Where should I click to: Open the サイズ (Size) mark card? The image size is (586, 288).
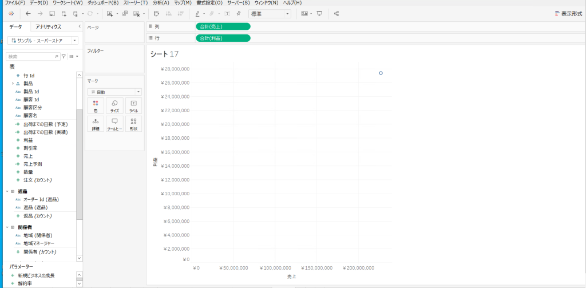[x=114, y=105]
